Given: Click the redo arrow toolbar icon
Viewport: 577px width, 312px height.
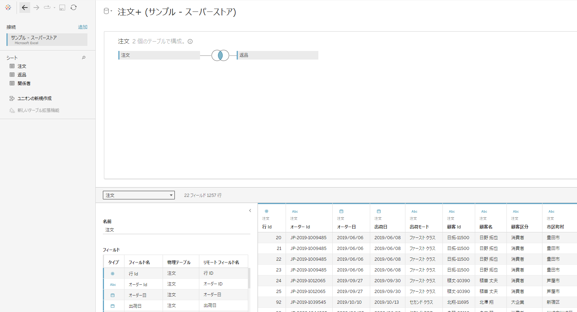Looking at the screenshot, I should point(47,7).
